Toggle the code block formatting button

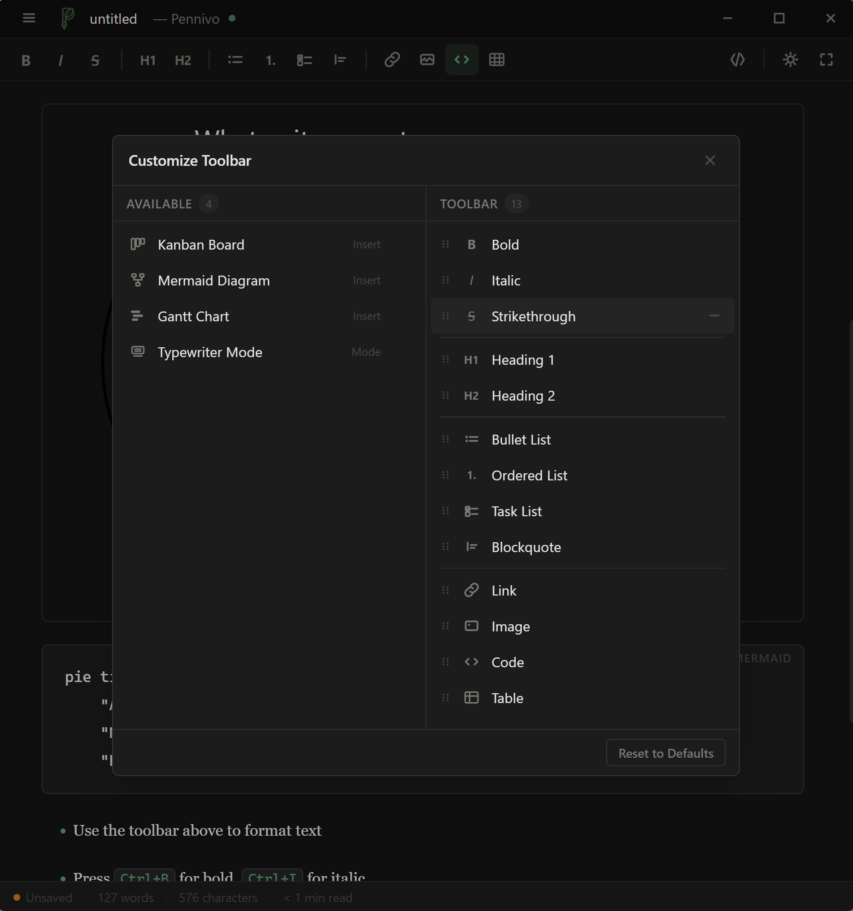(462, 60)
